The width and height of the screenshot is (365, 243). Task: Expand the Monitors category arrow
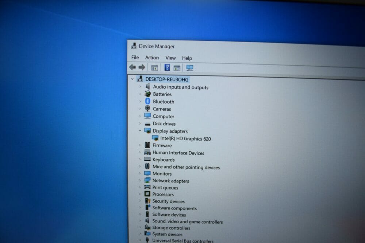click(x=140, y=173)
